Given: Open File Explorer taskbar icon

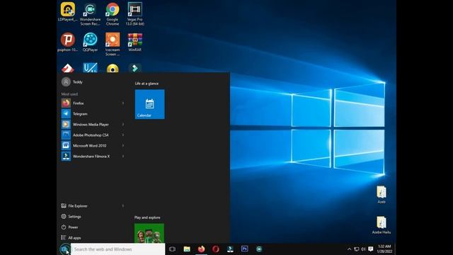Looking at the screenshot, I should [x=187, y=249].
